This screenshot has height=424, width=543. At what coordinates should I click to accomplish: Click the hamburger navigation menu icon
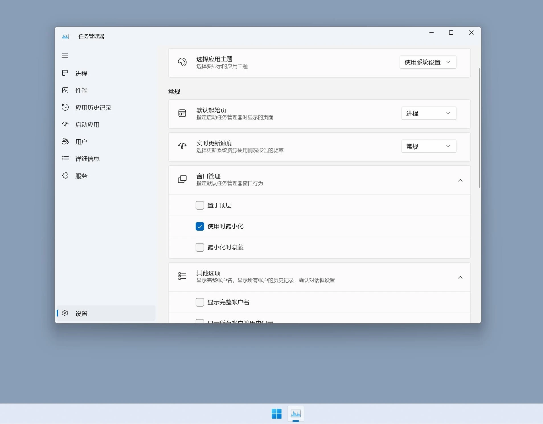(x=65, y=56)
